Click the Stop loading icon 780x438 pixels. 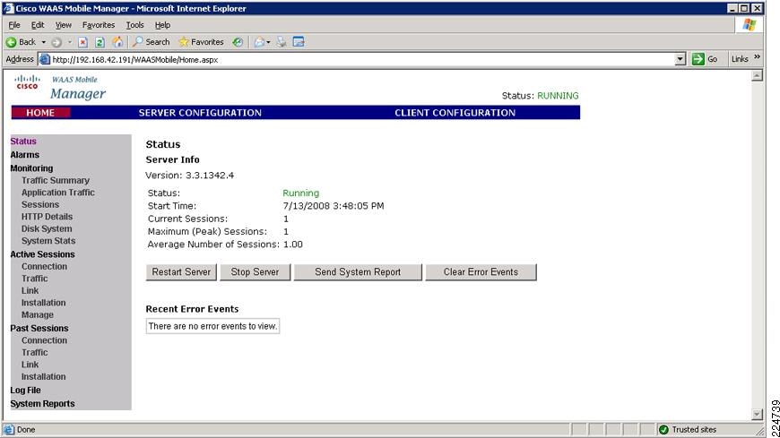pyautogui.click(x=83, y=42)
